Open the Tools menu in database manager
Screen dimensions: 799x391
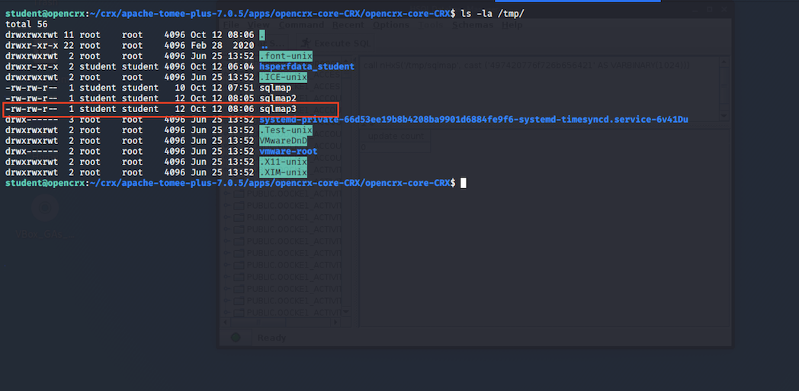[x=431, y=25]
